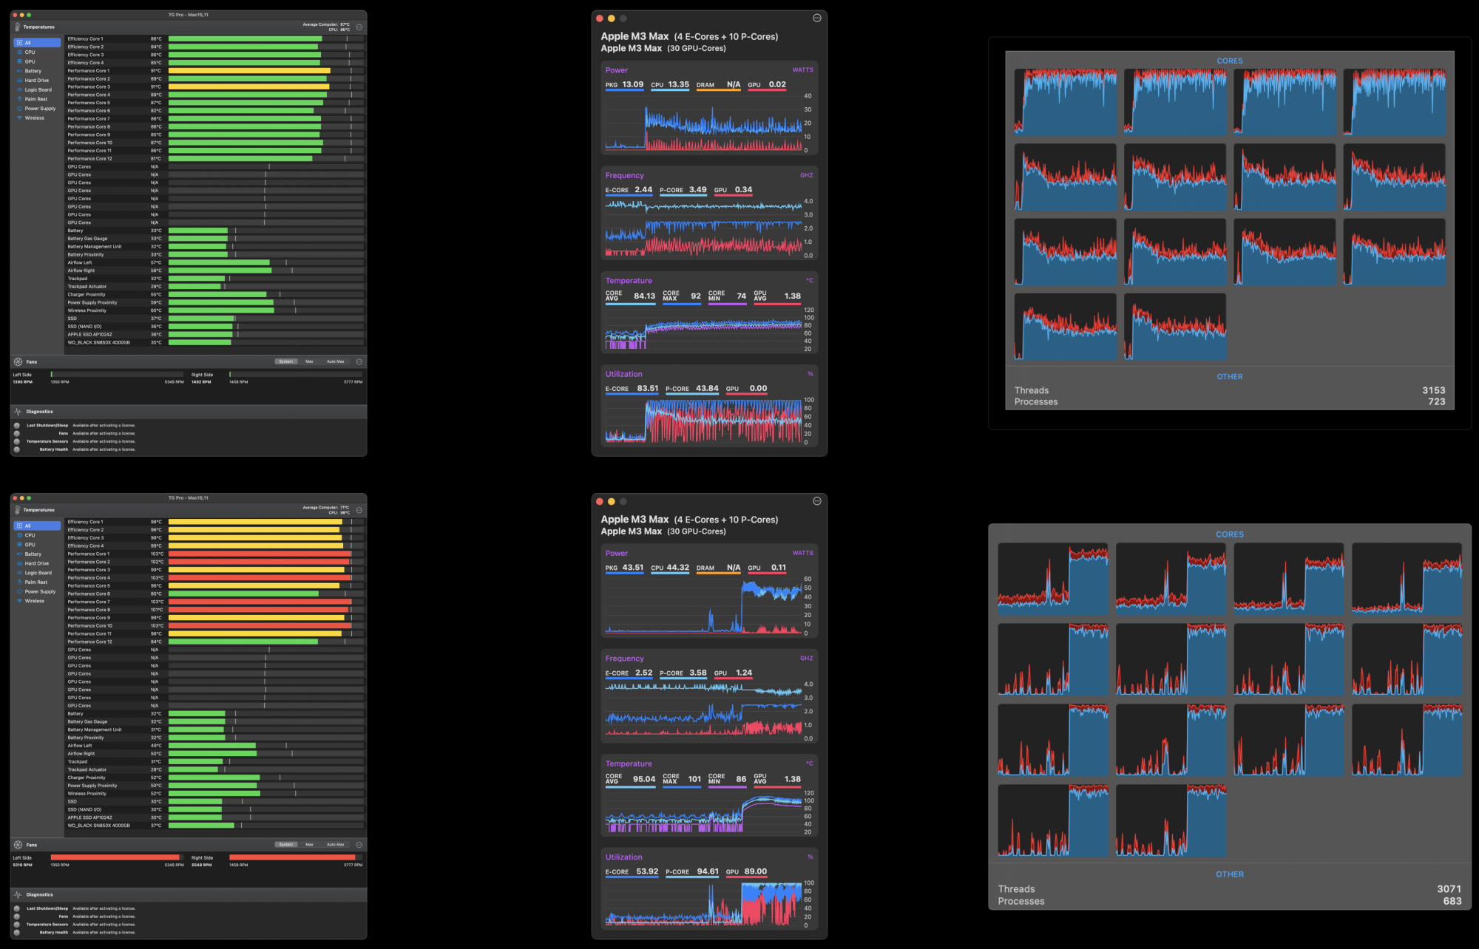Select Max fan mode in lower TG Pro window
This screenshot has height=949, width=1479.
[x=310, y=844]
